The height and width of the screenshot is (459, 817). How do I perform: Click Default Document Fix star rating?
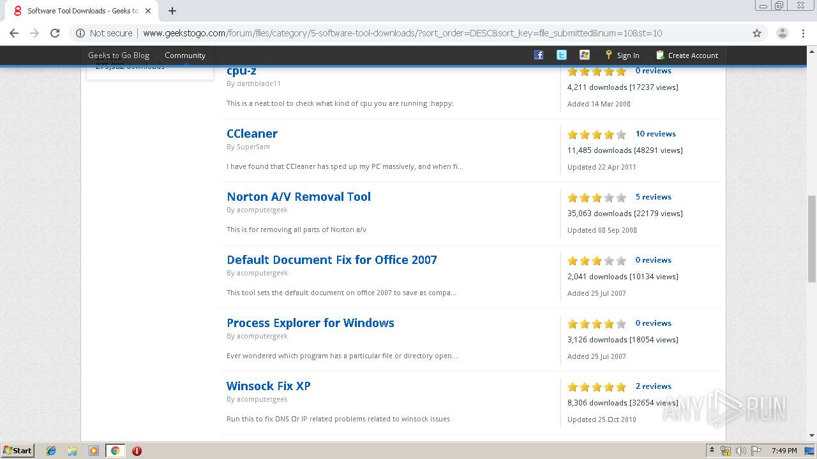pyautogui.click(x=597, y=261)
